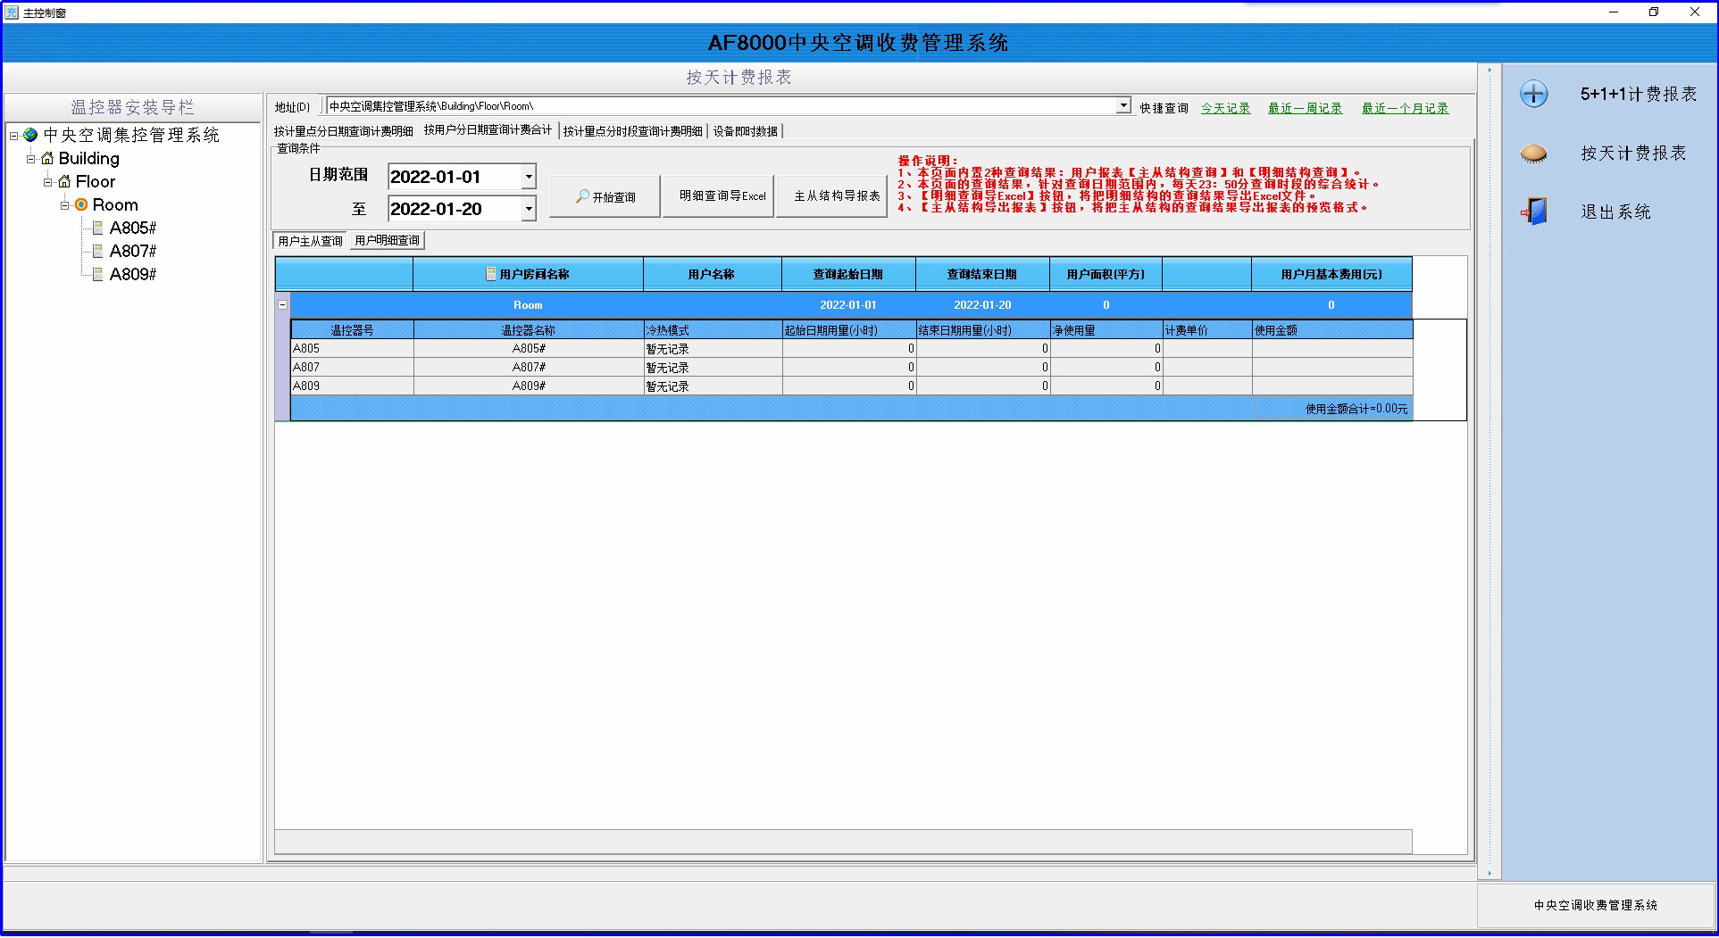Viewport: 1719px width, 938px height.
Task: Click the 查询结束日期 column header
Action: tap(982, 274)
